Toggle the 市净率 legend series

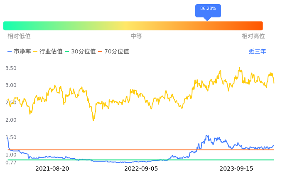(x=19, y=52)
